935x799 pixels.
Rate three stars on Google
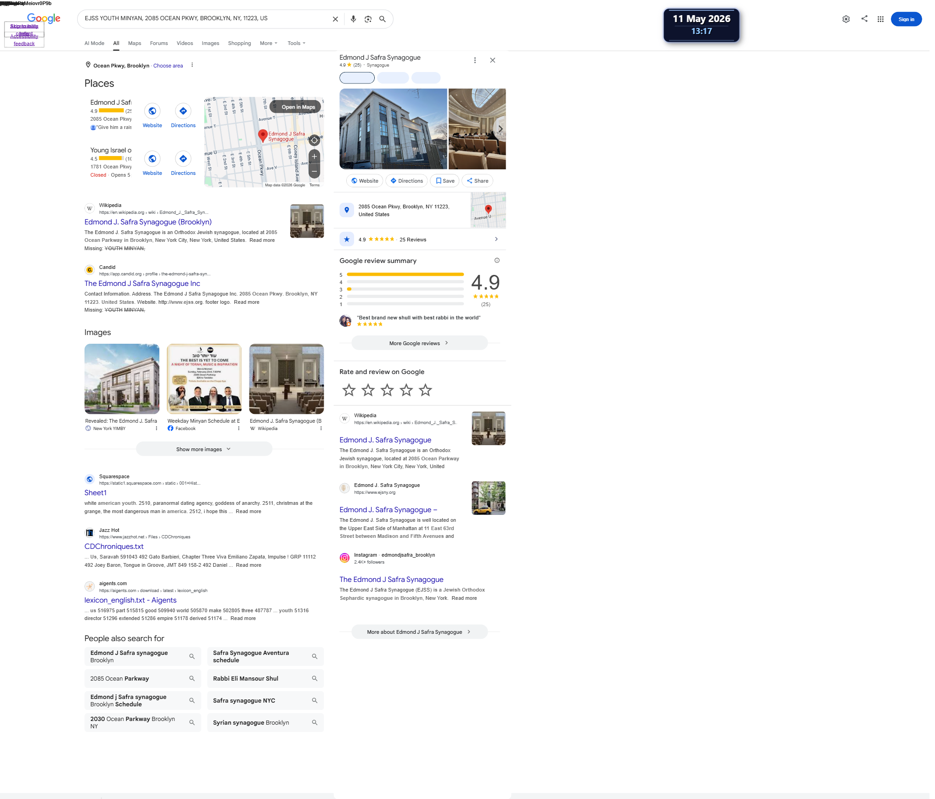pyautogui.click(x=388, y=390)
